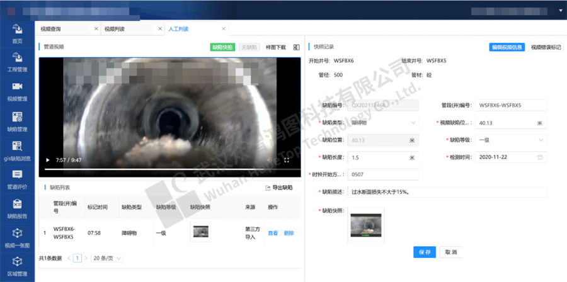The height and width of the screenshot is (282, 567).
Task: Seek on the video progress bar
Action: point(173,169)
